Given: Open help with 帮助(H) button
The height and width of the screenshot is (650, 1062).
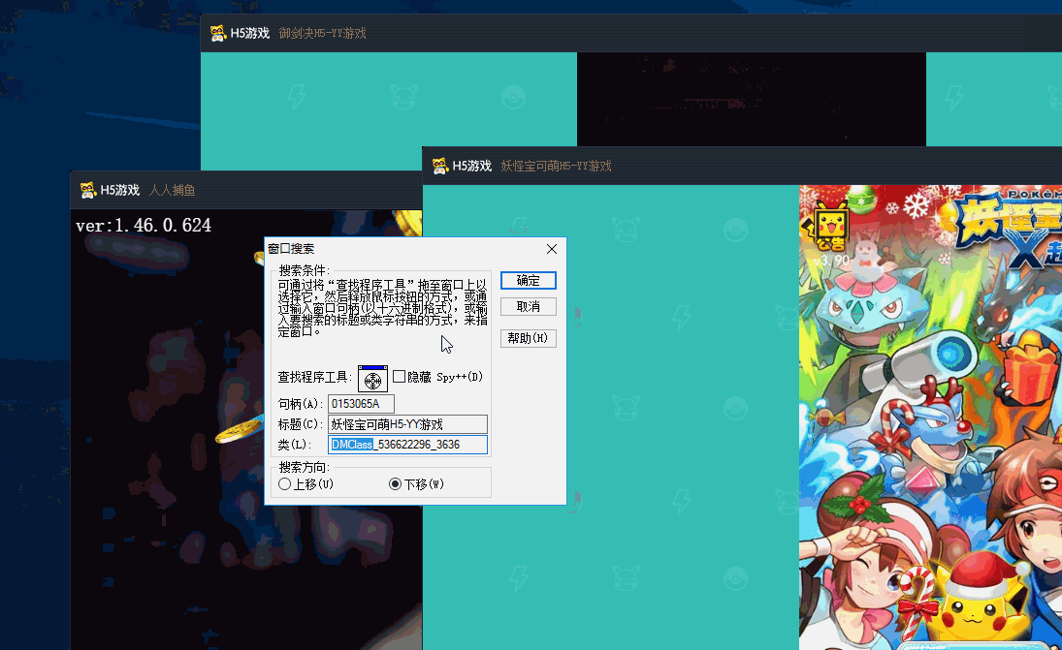Looking at the screenshot, I should (x=528, y=338).
